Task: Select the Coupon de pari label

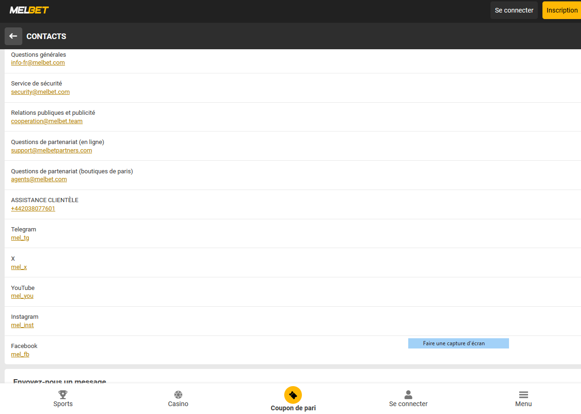Action: 293,408
